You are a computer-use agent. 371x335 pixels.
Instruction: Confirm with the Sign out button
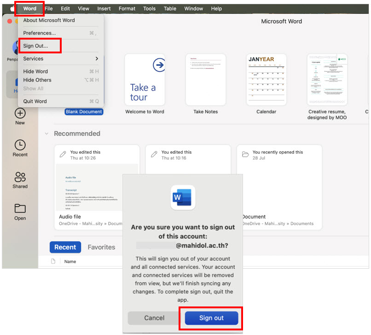coord(211,318)
